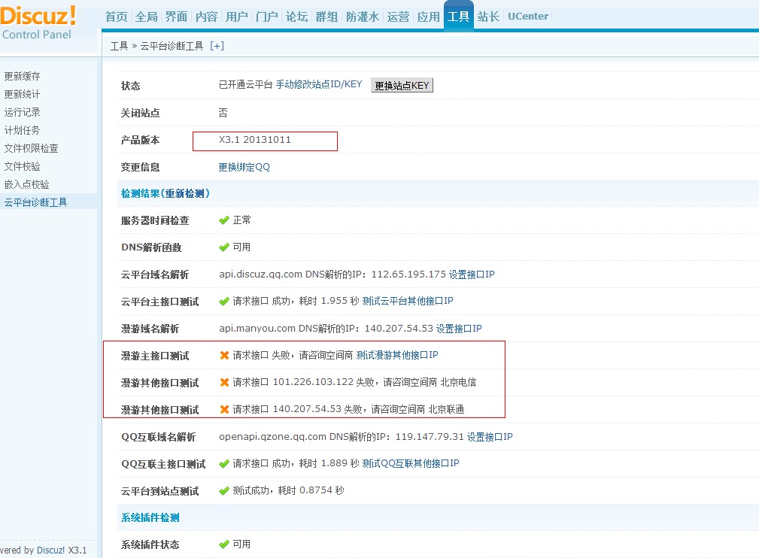Open the 首页 tab in top navigation
This screenshot has height=558, width=759.
pyautogui.click(x=116, y=17)
